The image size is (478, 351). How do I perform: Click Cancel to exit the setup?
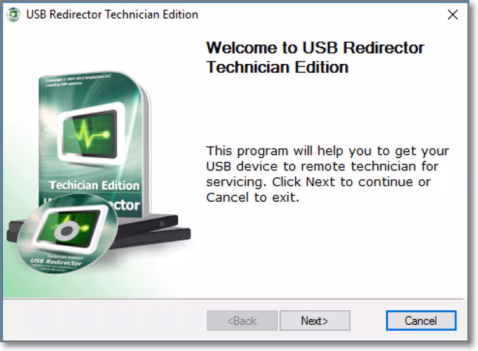[421, 321]
